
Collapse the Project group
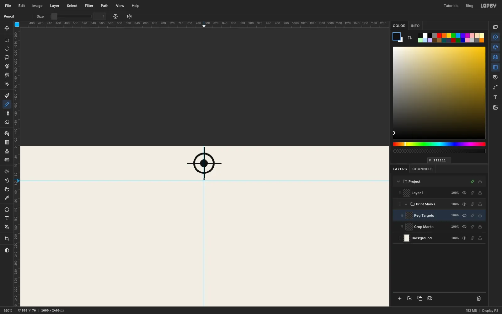click(398, 181)
